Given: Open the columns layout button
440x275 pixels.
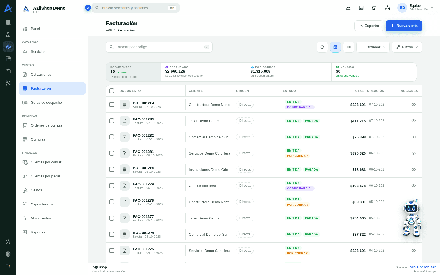Looking at the screenshot, I should click(x=349, y=47).
